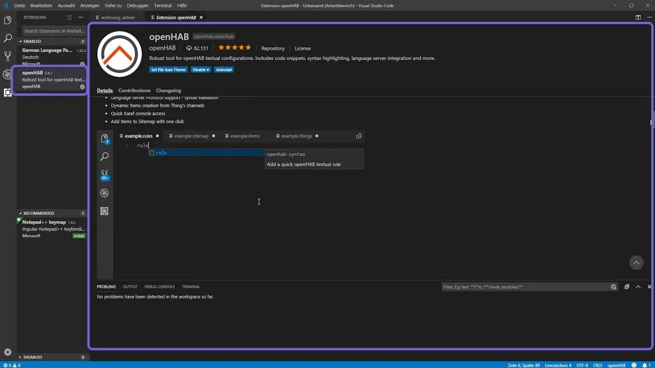Image resolution: width=655 pixels, height=368 pixels.
Task: Open the Disable dropdown button
Action: point(201,70)
